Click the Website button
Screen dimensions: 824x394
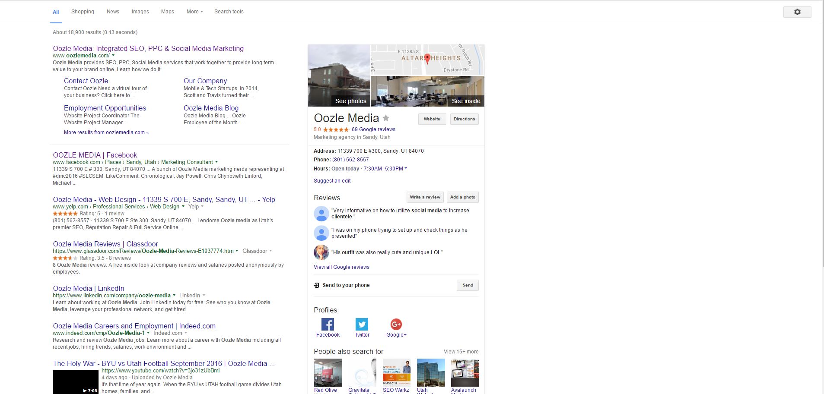432,119
